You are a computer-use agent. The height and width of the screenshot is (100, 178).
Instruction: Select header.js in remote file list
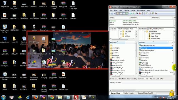156,48
